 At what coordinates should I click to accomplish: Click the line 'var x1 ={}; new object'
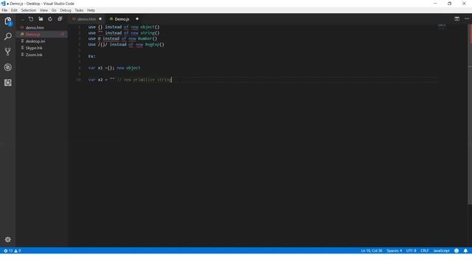[x=114, y=68]
